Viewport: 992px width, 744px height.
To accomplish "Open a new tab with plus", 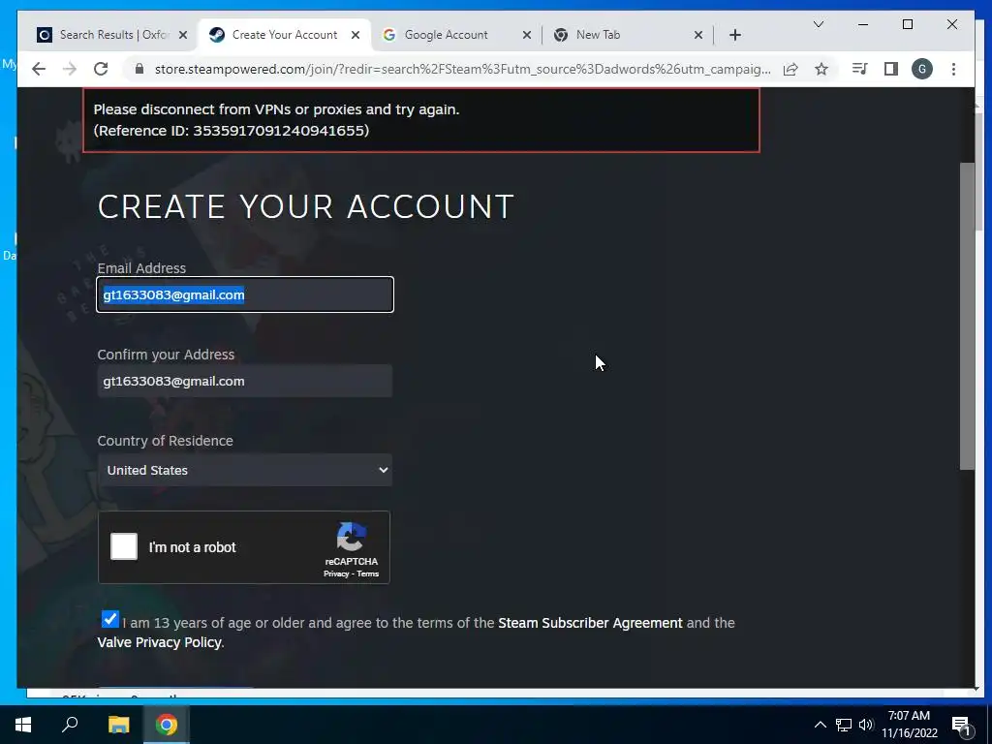I will point(734,35).
